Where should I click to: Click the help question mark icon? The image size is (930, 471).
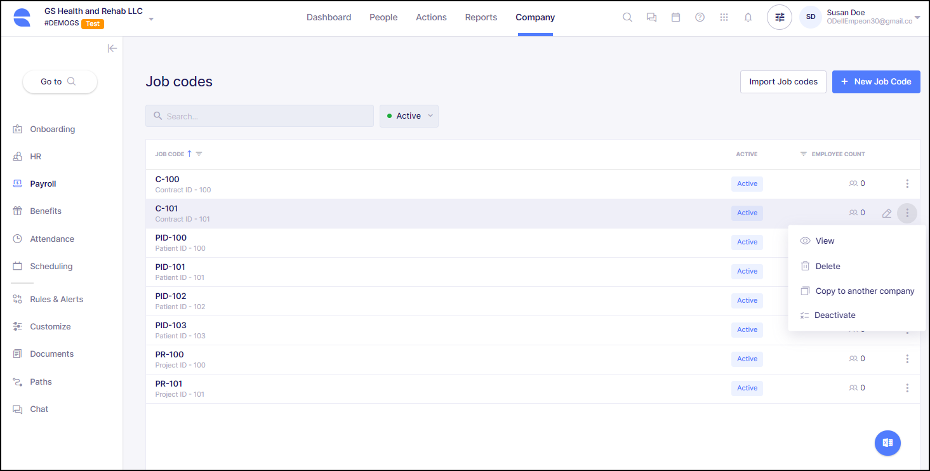point(700,18)
